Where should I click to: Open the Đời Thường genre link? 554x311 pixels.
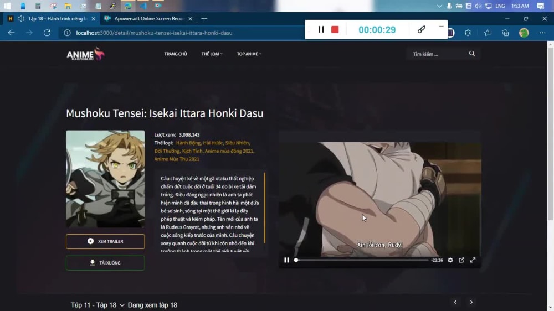pos(167,151)
